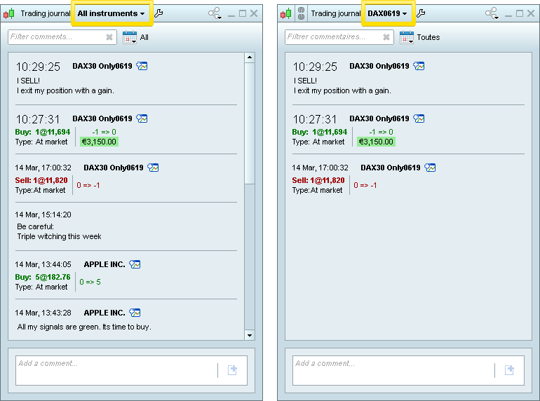Open date filter calendar beside 'All'

(130, 37)
